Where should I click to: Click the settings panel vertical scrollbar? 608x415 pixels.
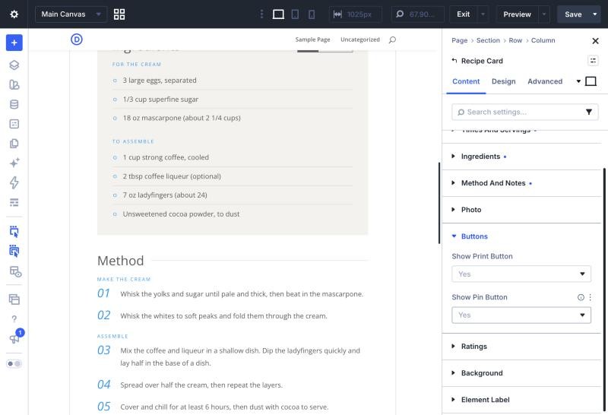click(x=604, y=291)
